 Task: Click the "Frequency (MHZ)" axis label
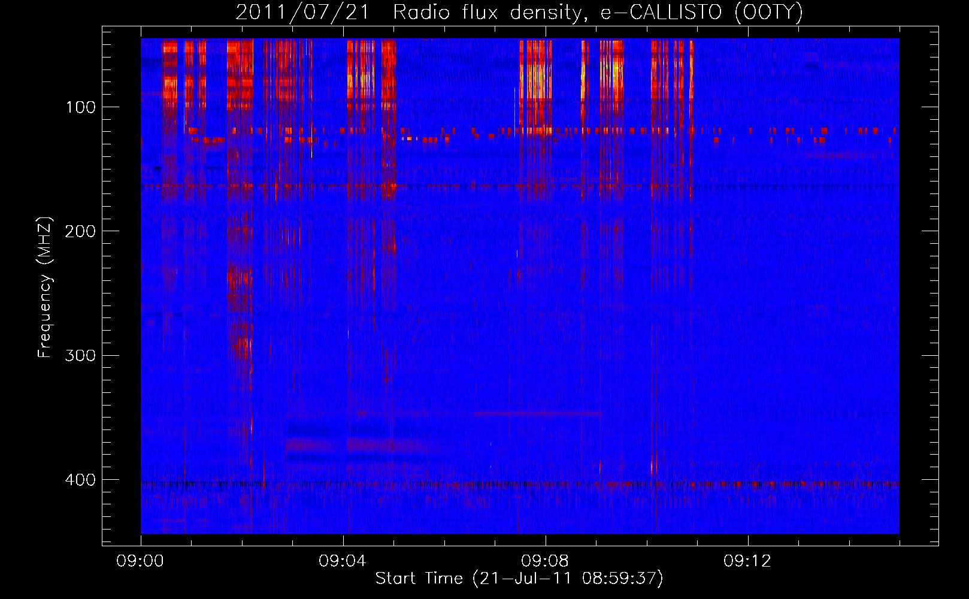point(45,288)
